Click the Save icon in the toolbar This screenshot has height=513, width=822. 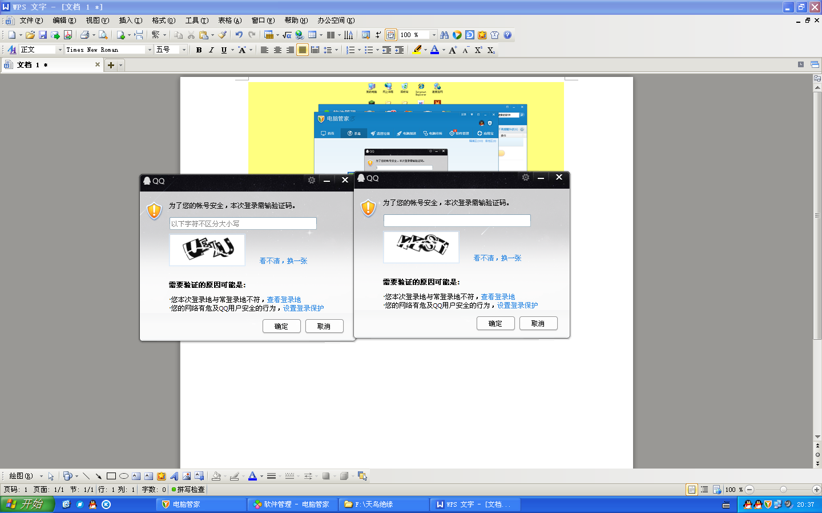point(43,35)
